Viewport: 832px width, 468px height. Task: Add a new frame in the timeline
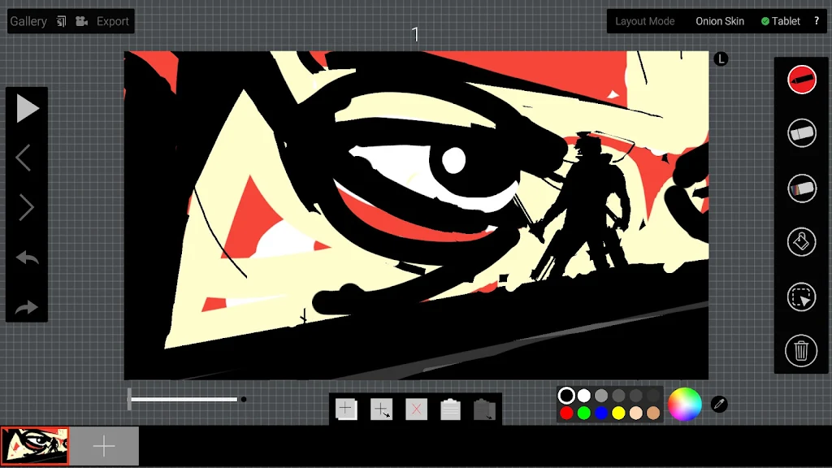pyautogui.click(x=104, y=446)
